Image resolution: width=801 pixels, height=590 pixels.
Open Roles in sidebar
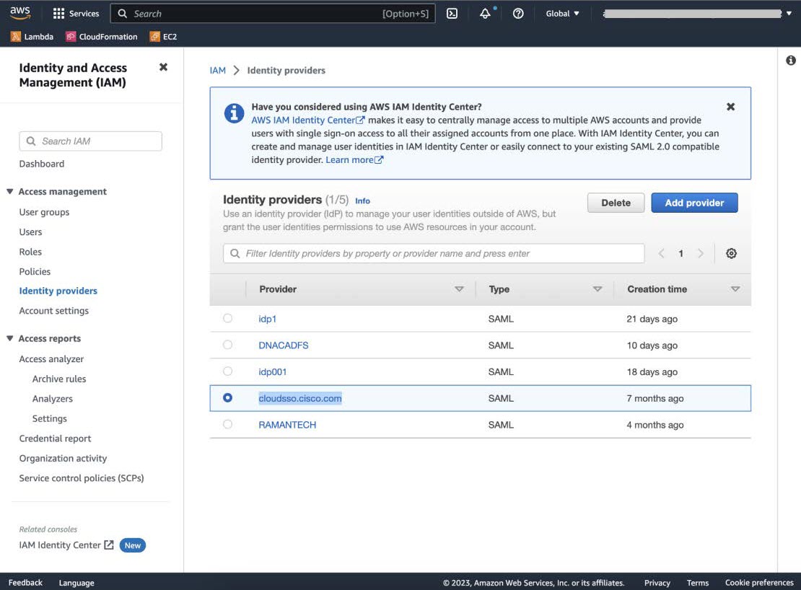click(30, 252)
